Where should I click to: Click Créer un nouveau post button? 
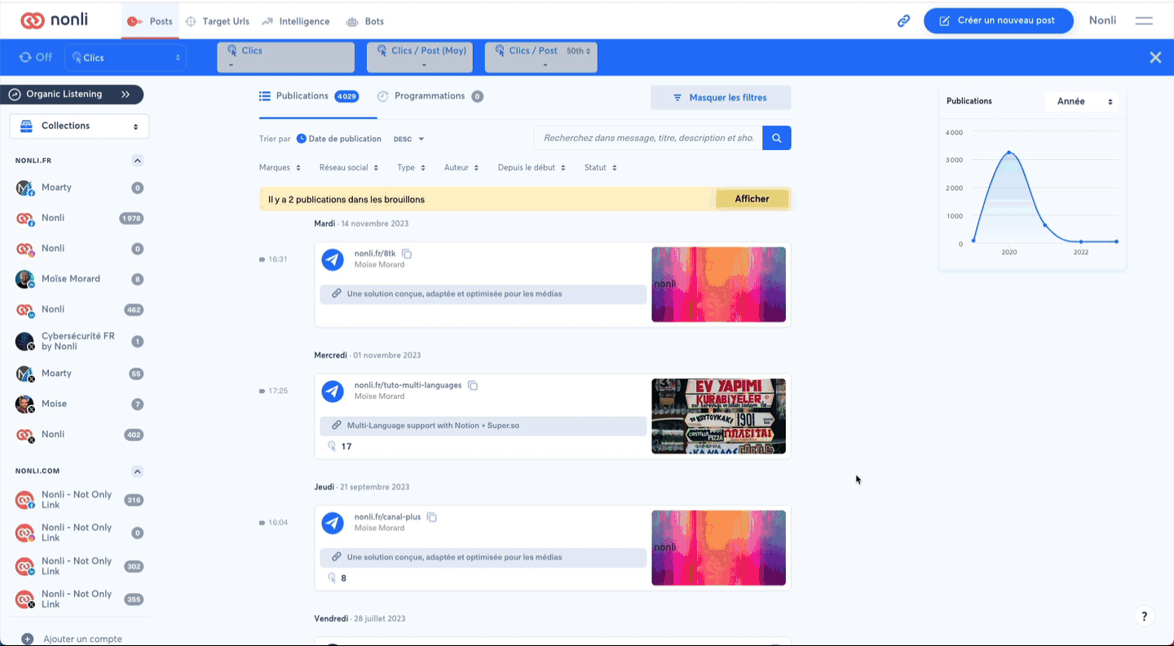pyautogui.click(x=998, y=20)
